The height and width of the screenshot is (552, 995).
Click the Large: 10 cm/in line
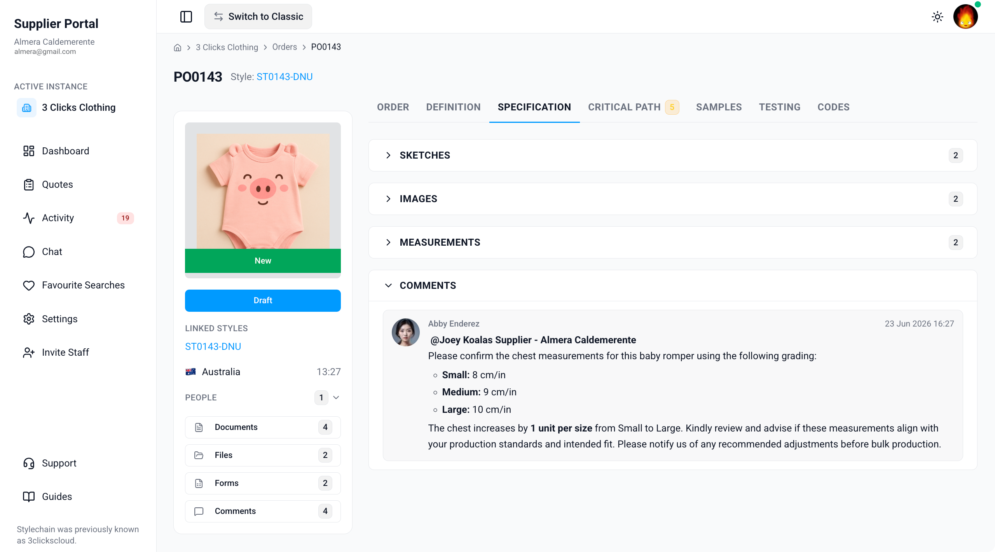[x=477, y=410]
